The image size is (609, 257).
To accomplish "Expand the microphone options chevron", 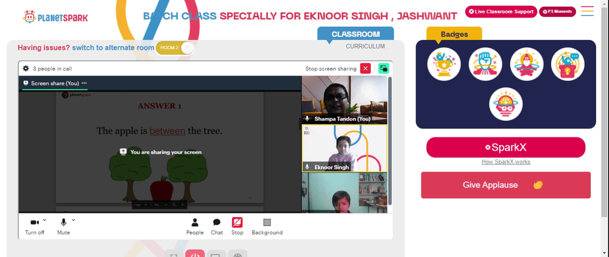I will tap(74, 220).
